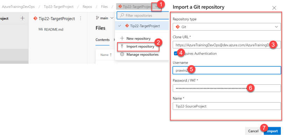
Task: Sort by the Name column header
Action: tap(106, 55)
